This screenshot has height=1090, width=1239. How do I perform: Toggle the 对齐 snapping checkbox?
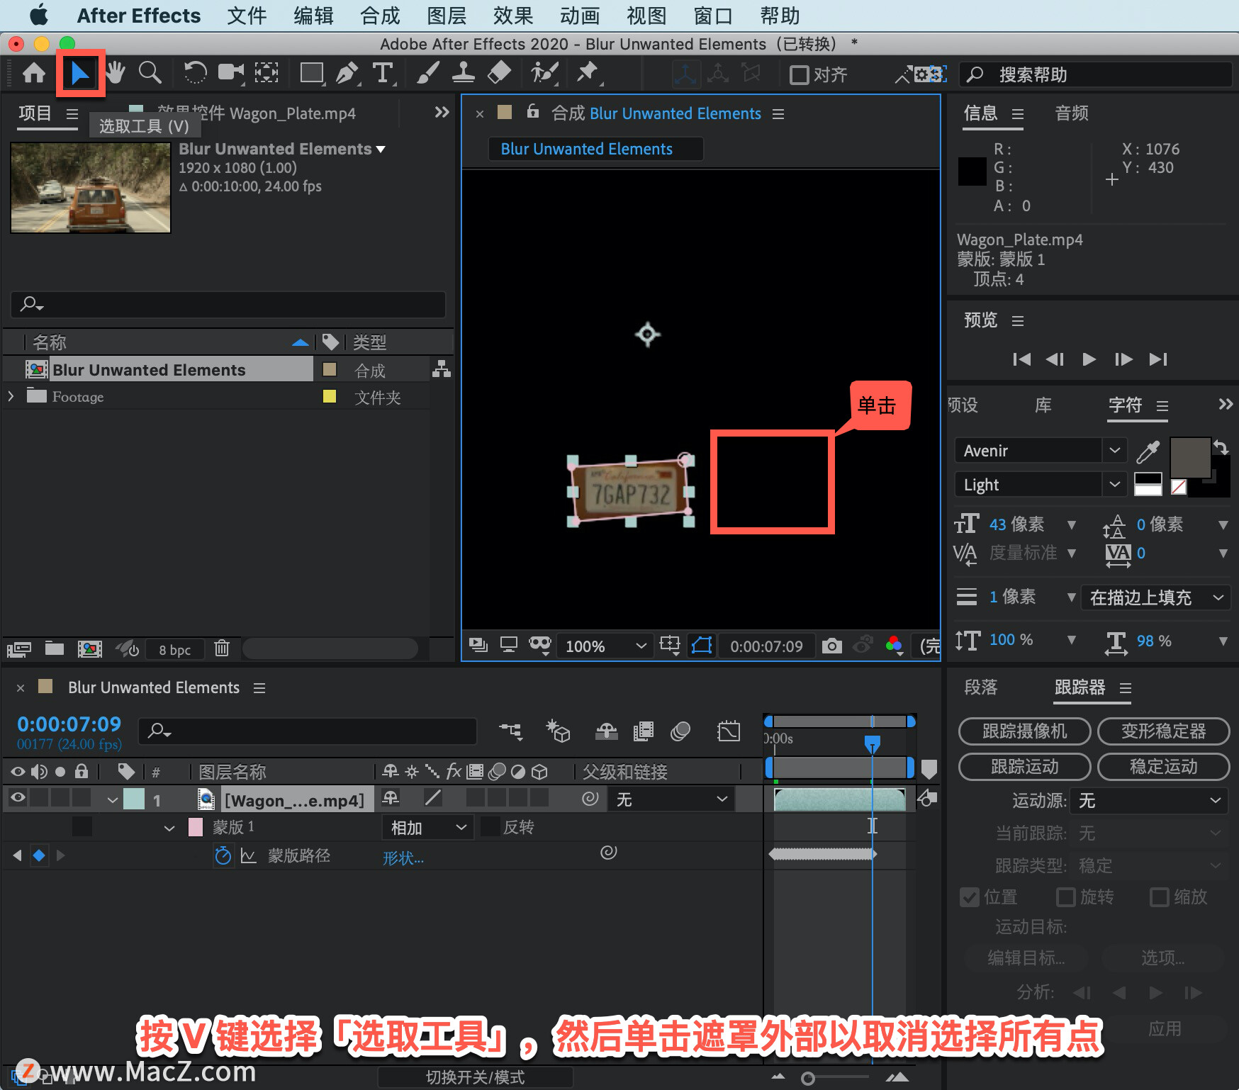tap(800, 74)
